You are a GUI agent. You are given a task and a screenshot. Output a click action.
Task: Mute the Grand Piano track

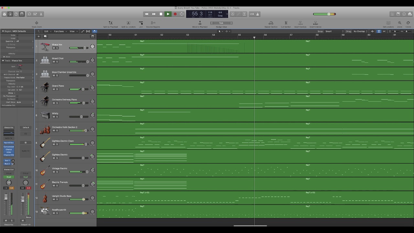coord(54,89)
